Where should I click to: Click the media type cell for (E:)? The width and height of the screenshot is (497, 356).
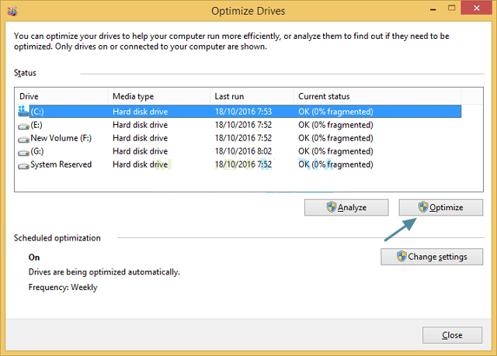click(140, 125)
